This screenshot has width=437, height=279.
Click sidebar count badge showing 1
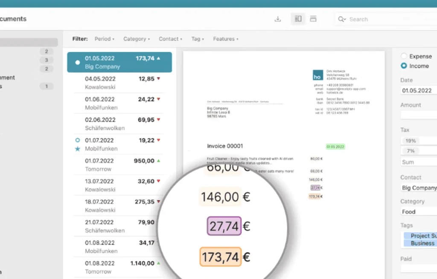click(x=46, y=86)
